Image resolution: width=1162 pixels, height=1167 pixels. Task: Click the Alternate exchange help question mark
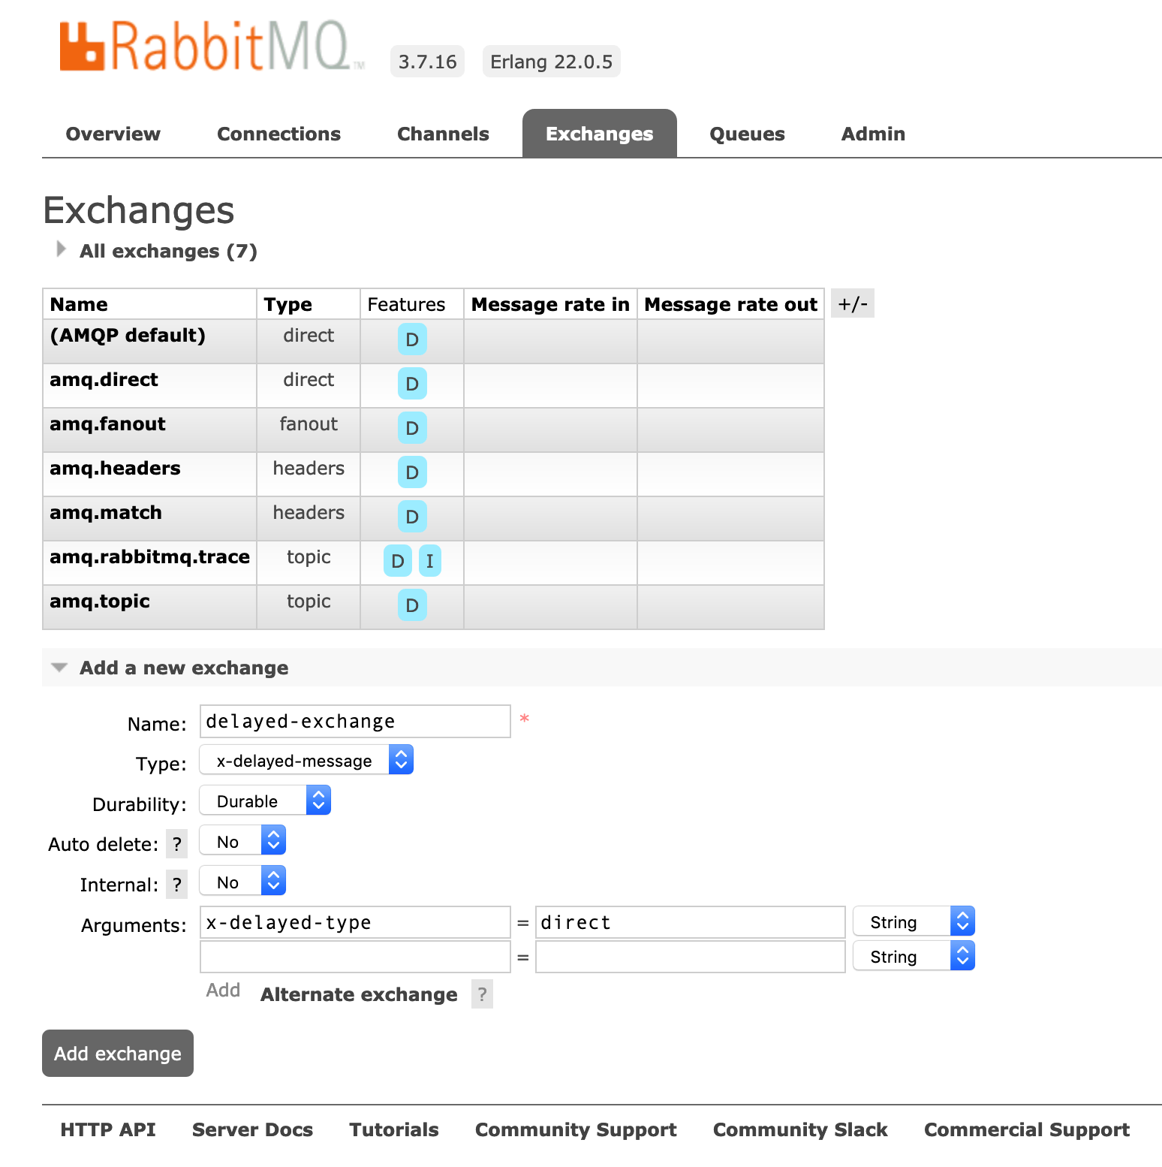(482, 994)
